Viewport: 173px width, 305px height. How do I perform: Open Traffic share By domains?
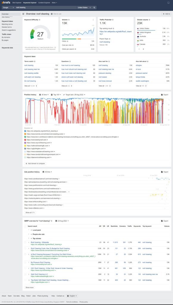[6, 37]
